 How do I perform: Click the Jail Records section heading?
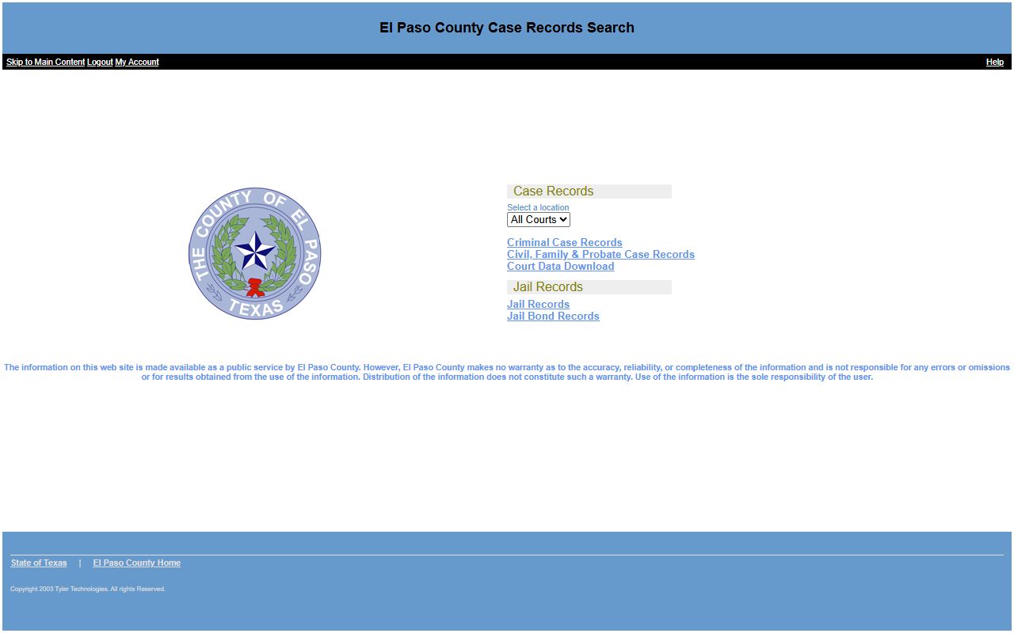(x=547, y=287)
